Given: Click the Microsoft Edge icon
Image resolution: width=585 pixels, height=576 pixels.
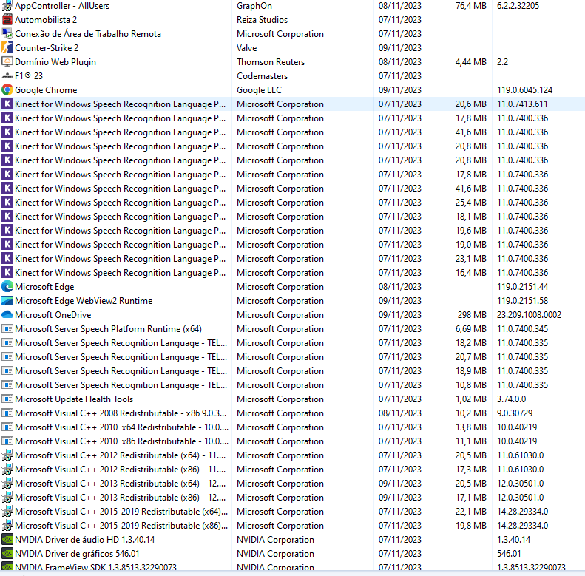Looking at the screenshot, I should coord(7,286).
